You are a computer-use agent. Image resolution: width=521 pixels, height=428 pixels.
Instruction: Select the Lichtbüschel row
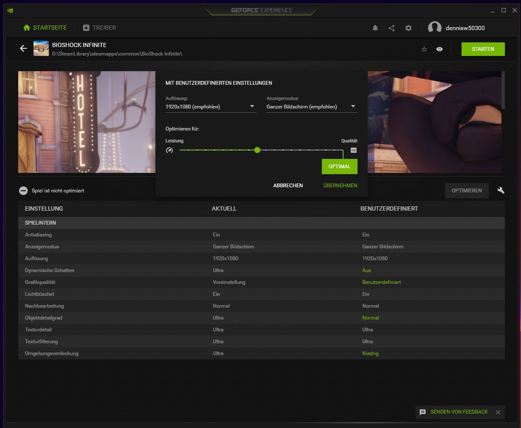click(262, 294)
